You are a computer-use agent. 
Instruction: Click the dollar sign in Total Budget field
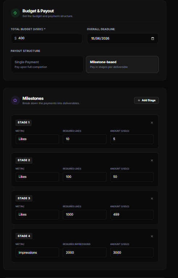[16, 38]
